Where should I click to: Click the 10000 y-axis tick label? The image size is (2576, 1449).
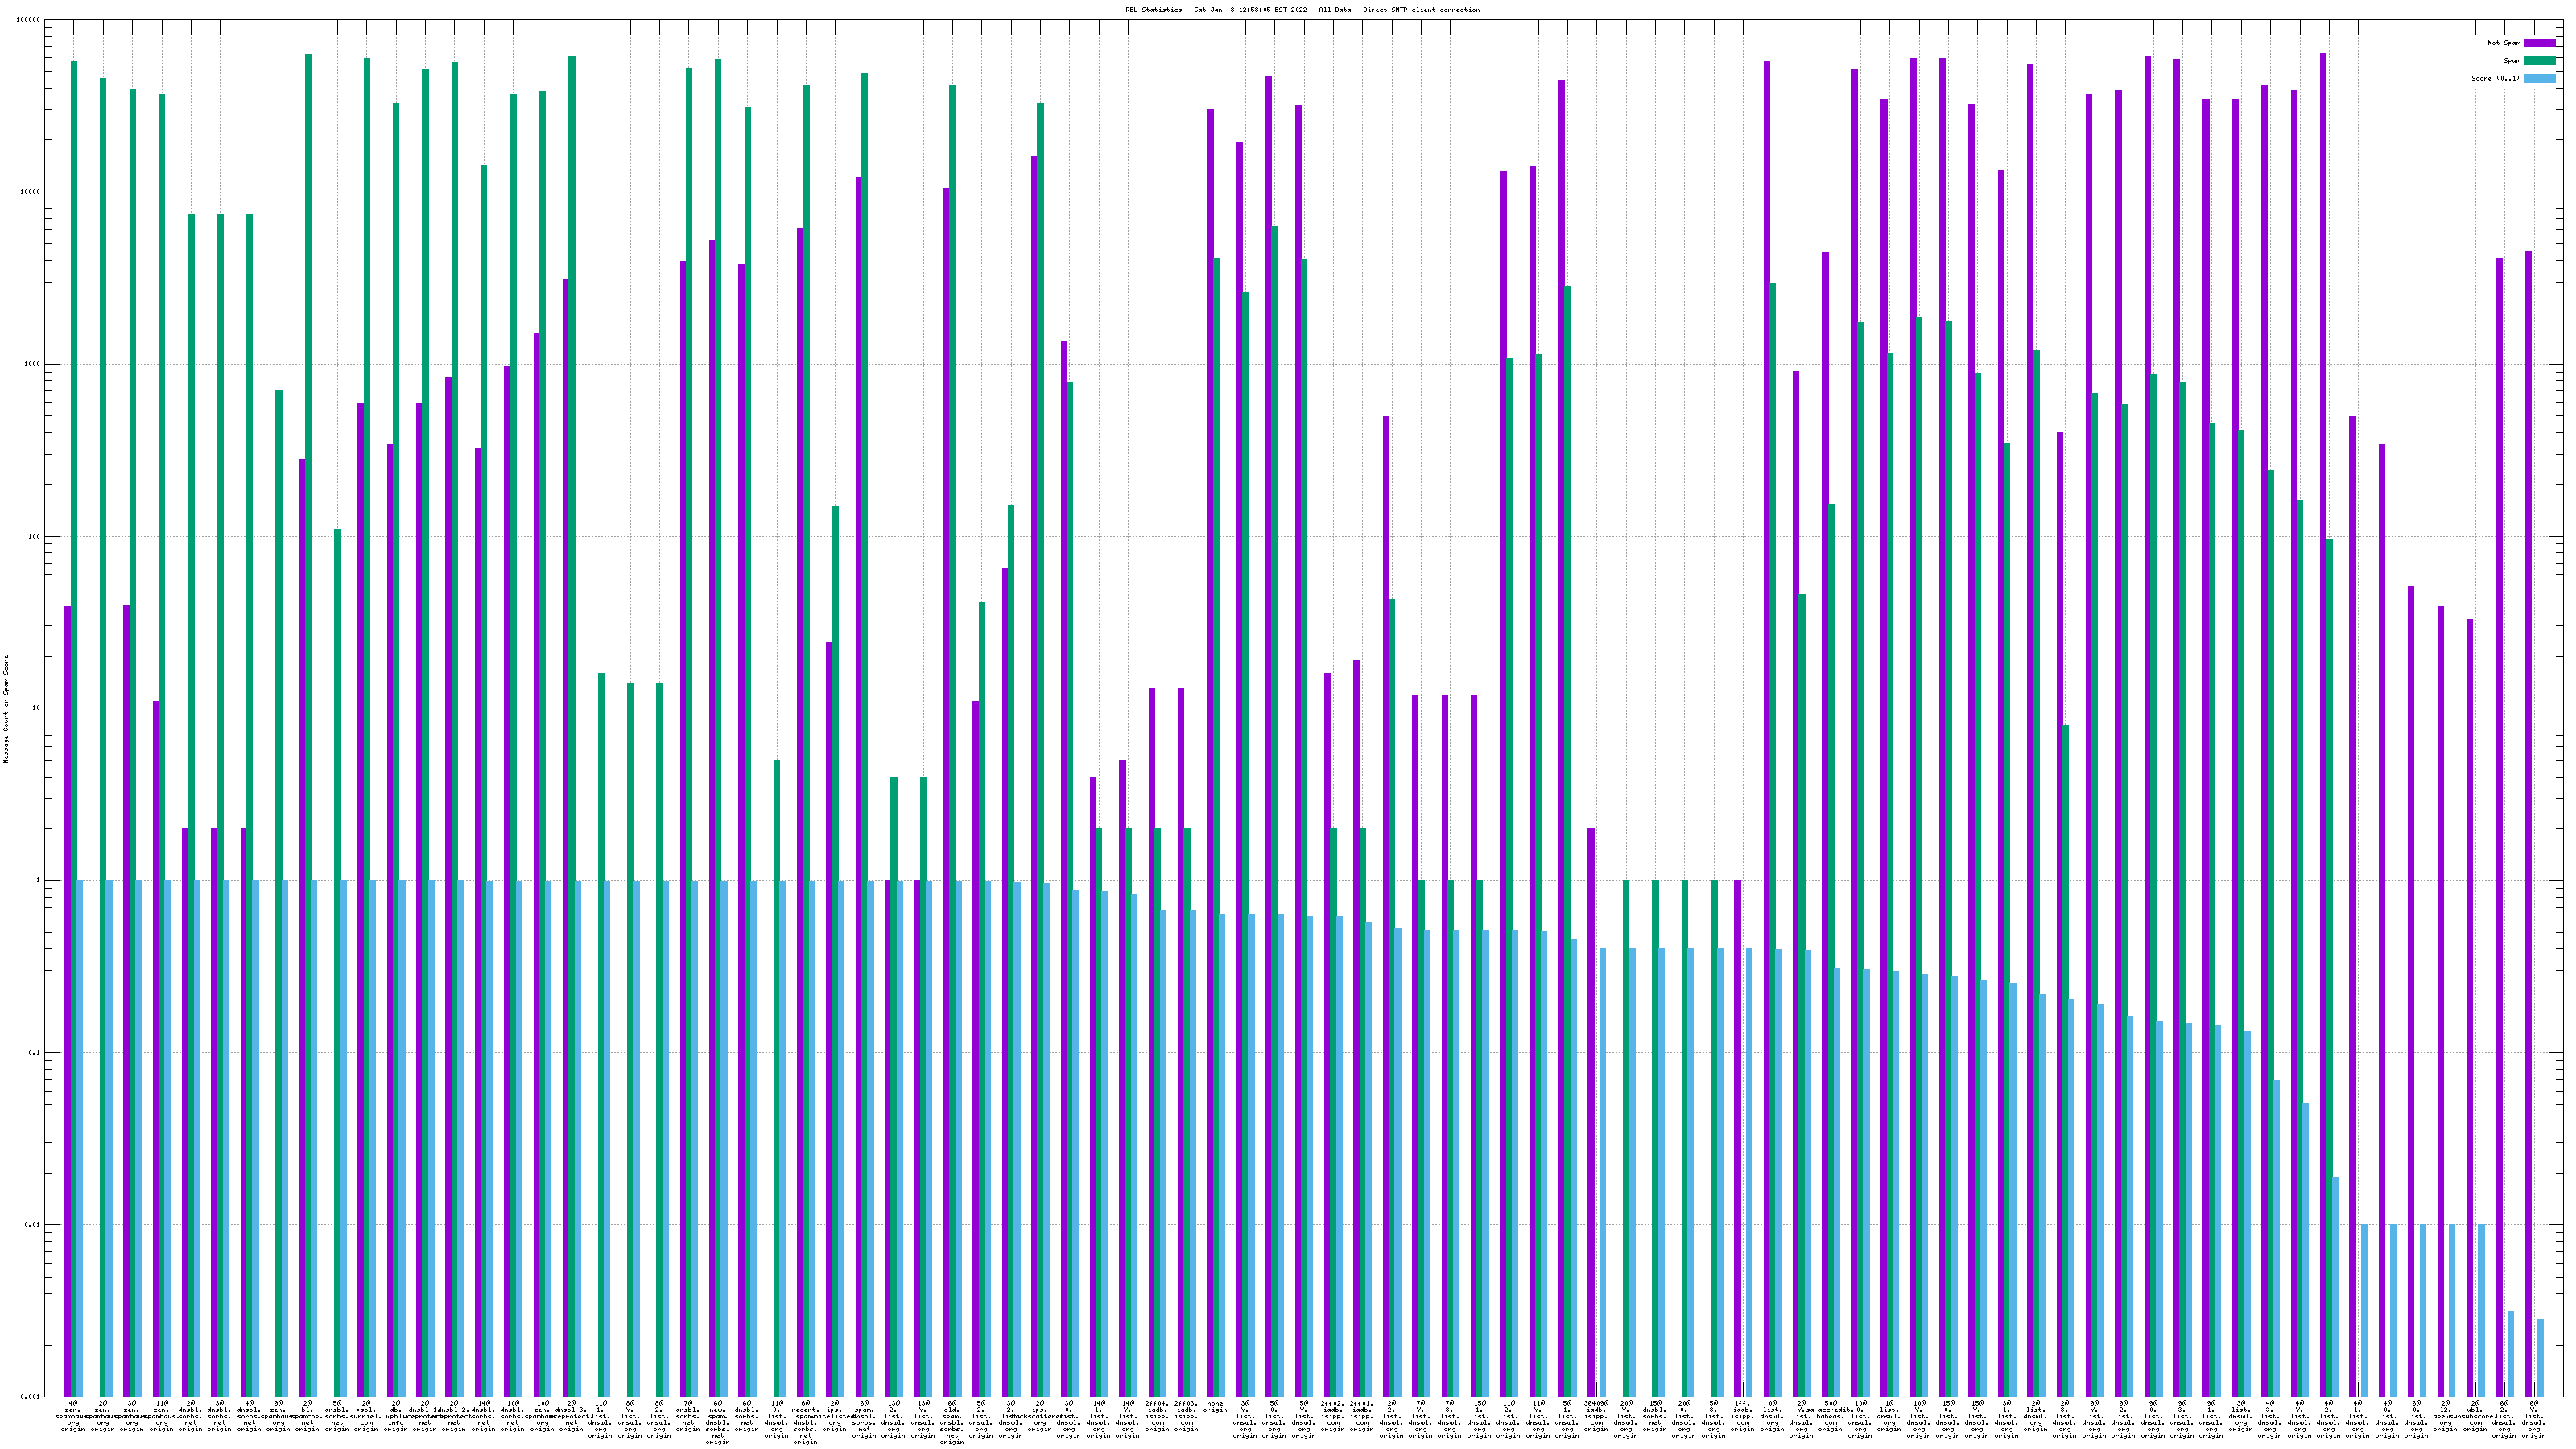31,192
